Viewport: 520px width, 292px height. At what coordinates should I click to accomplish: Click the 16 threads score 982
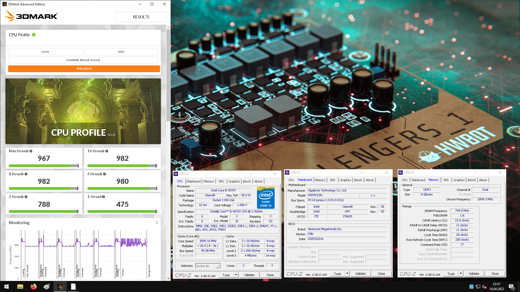point(122,158)
